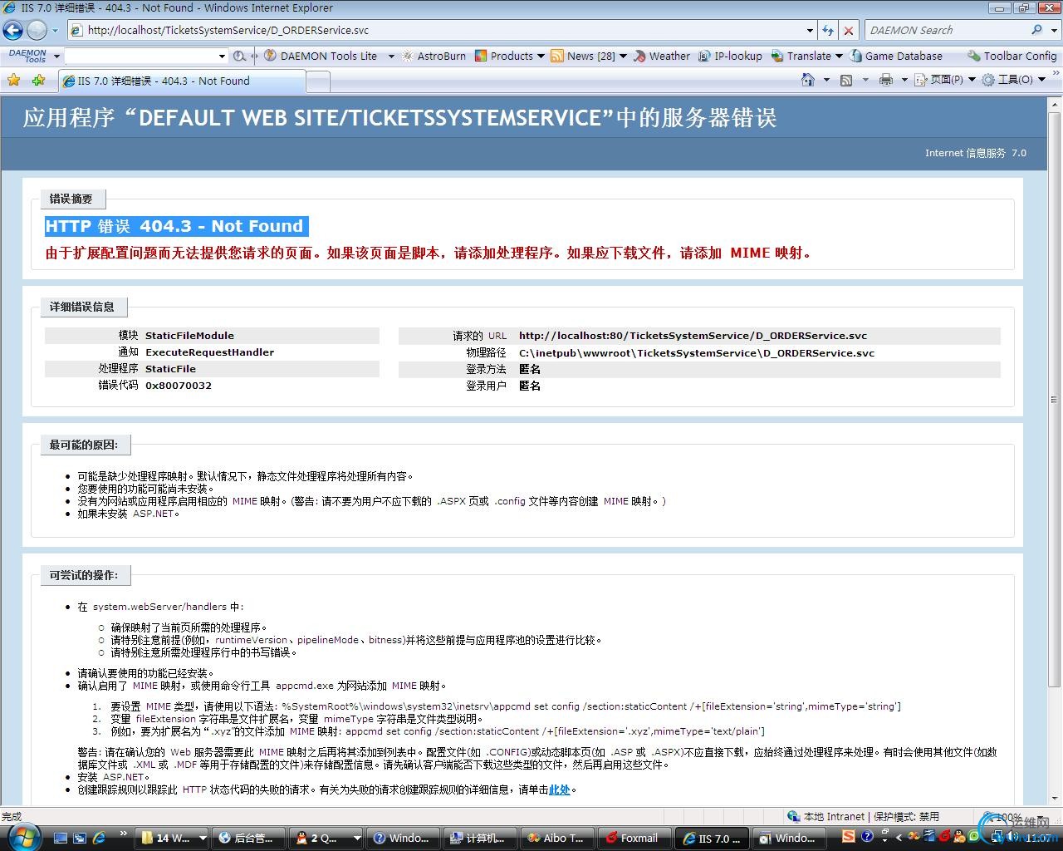
Task: Click the ExecuteRequestHandler notification value
Action: pos(209,352)
